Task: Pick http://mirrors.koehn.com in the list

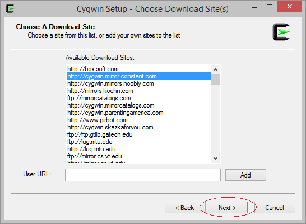Action: pyautogui.click(x=138, y=91)
